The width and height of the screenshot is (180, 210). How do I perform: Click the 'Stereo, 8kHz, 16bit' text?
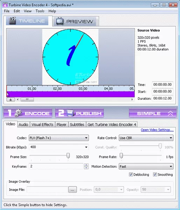pyautogui.click(x=151, y=45)
